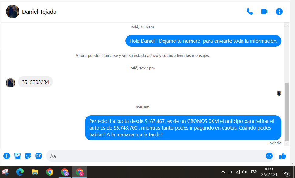Unmute the taskbar volume speaker

coord(245,172)
